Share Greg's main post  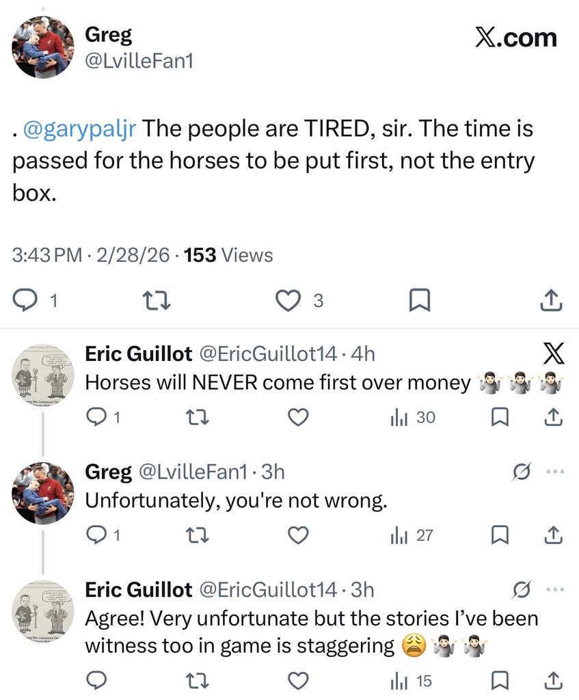click(551, 299)
